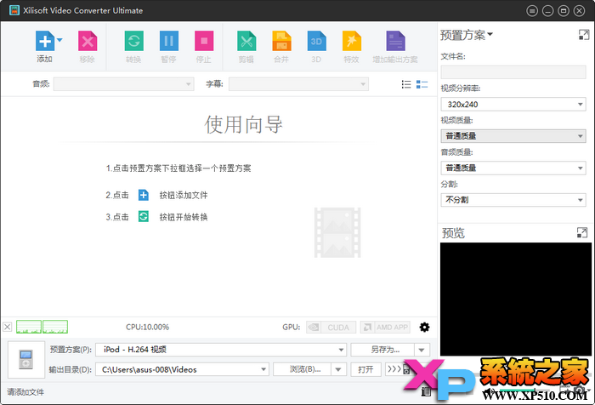
Task: Click the 添加 (Add) file icon
Action: [x=45, y=41]
